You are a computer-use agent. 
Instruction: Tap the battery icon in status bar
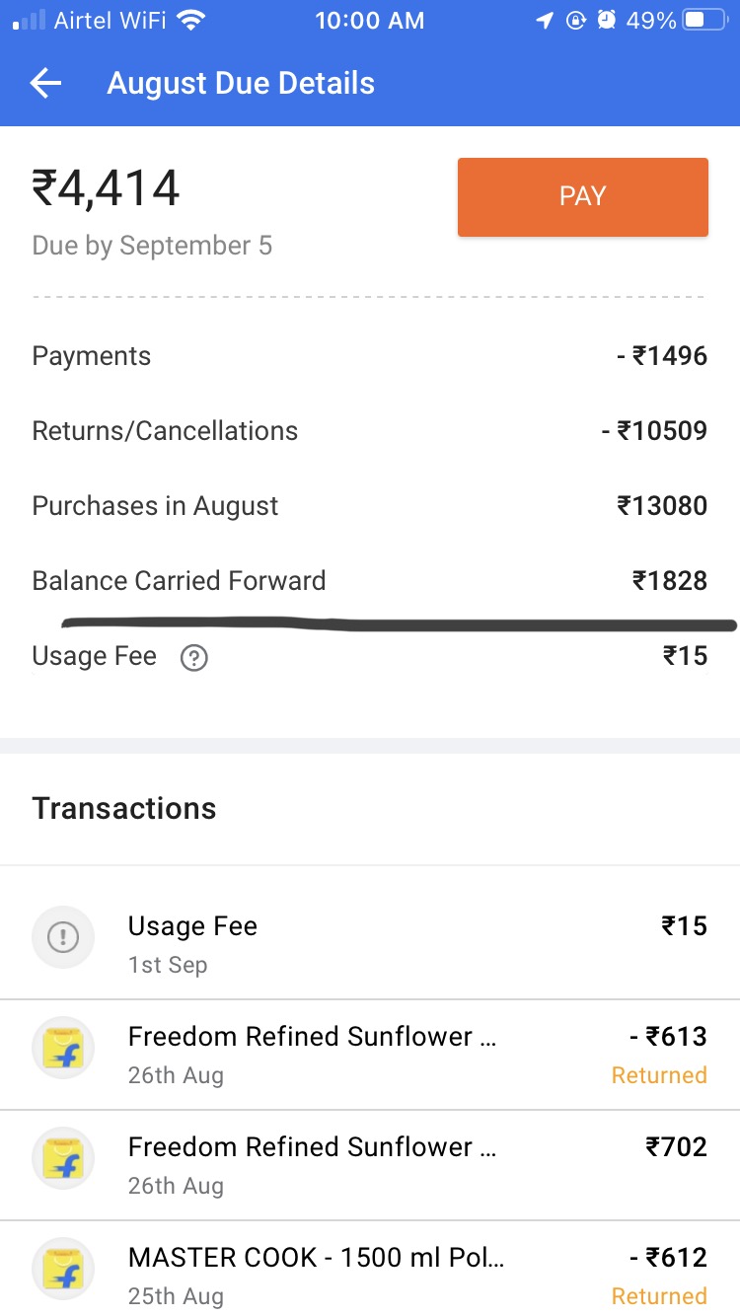click(704, 21)
